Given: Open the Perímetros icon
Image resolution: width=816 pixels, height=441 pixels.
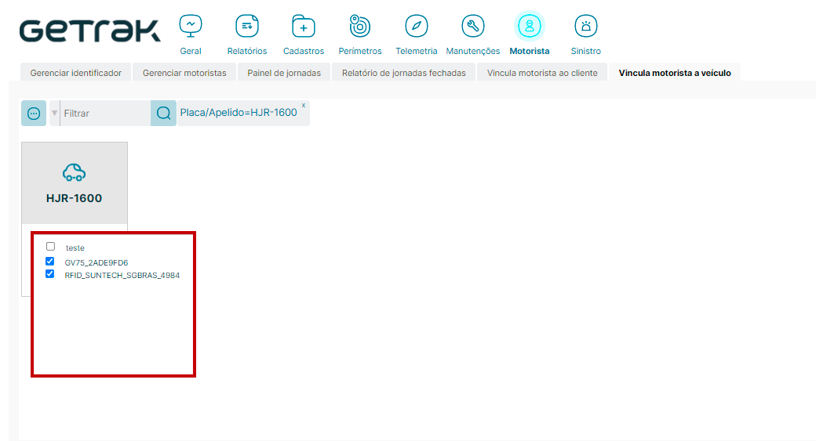Looking at the screenshot, I should (x=359, y=27).
